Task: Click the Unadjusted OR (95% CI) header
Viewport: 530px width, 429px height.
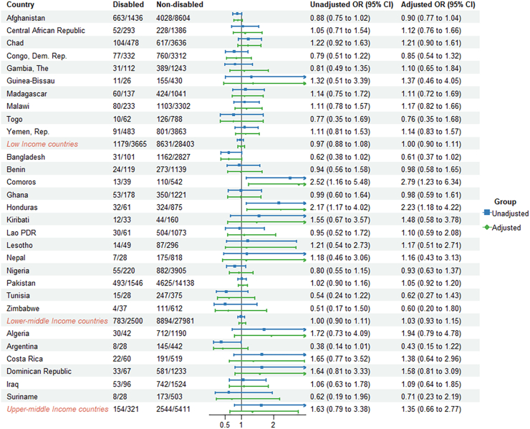Action: pyautogui.click(x=352, y=5)
